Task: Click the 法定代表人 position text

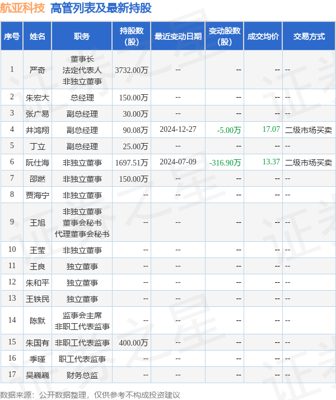Action: [82, 70]
